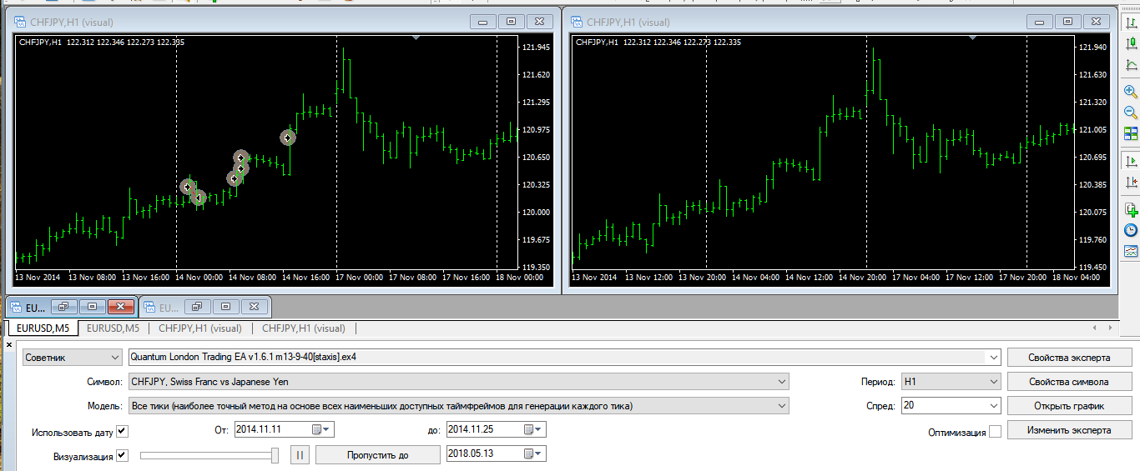
Task: Enable the 'Оптимизация' checkbox
Action: pos(995,432)
